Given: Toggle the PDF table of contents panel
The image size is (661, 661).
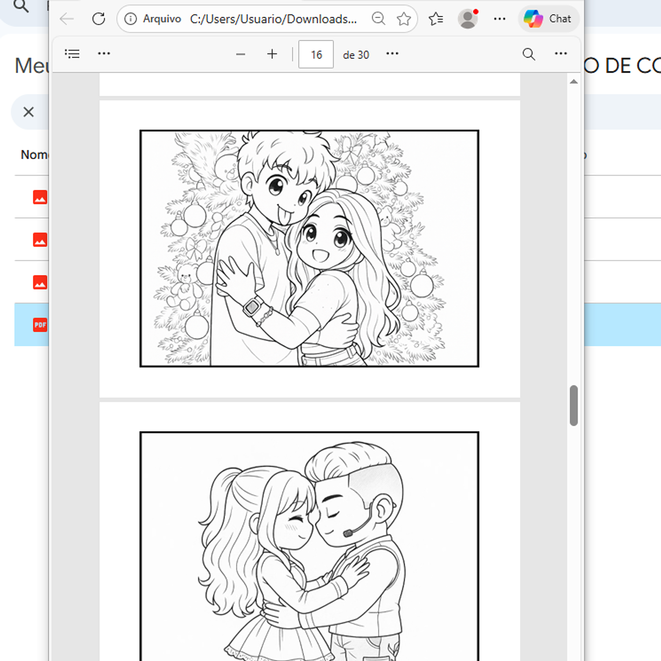Looking at the screenshot, I should [x=72, y=54].
